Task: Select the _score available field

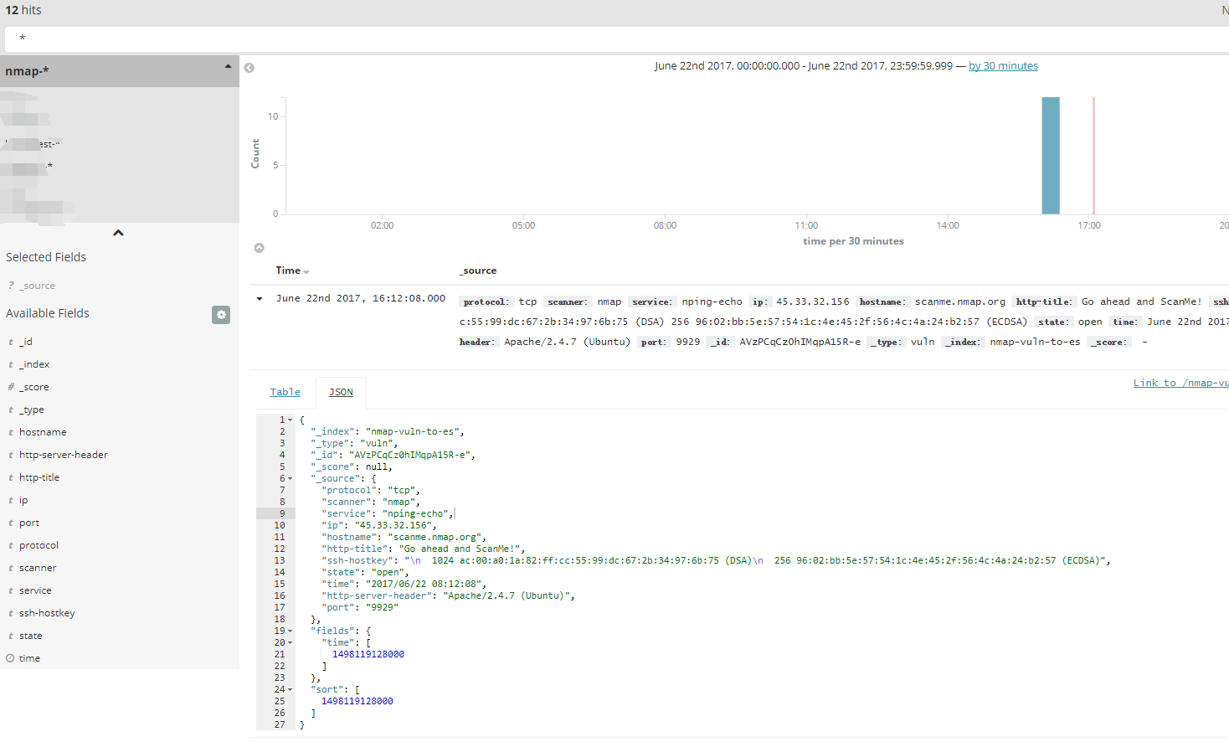Action: click(33, 387)
